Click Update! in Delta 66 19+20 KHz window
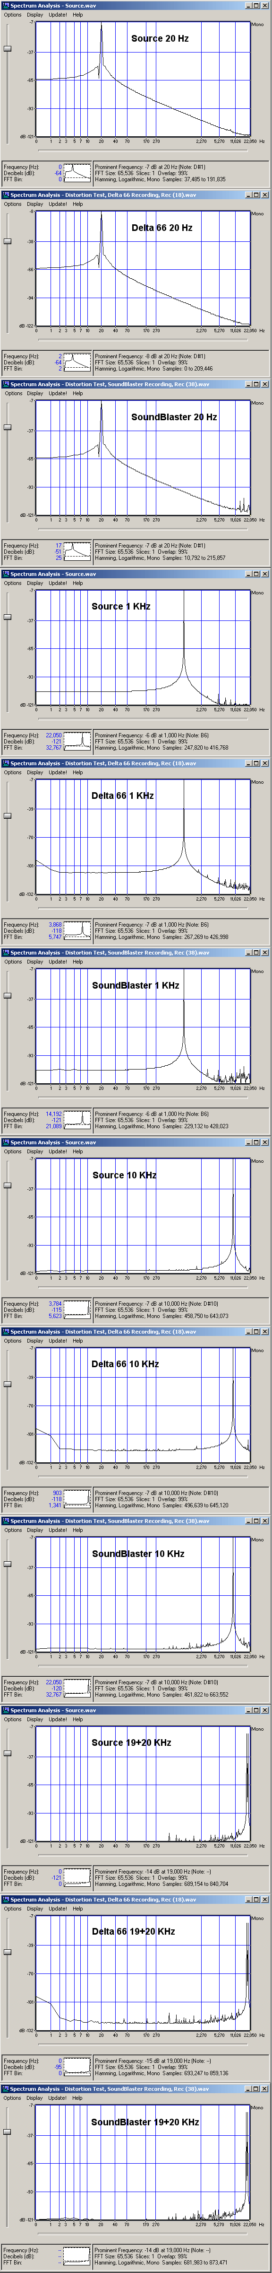 [x=57, y=1909]
